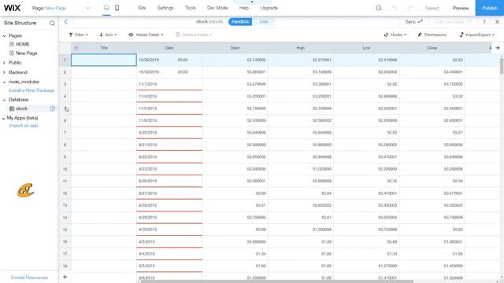Add a new field plus icon

point(498,48)
